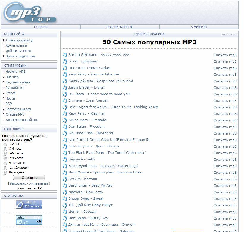244x232 pixels.
Task: Open Архив музыки in site menu
Action: [x=16, y=45]
